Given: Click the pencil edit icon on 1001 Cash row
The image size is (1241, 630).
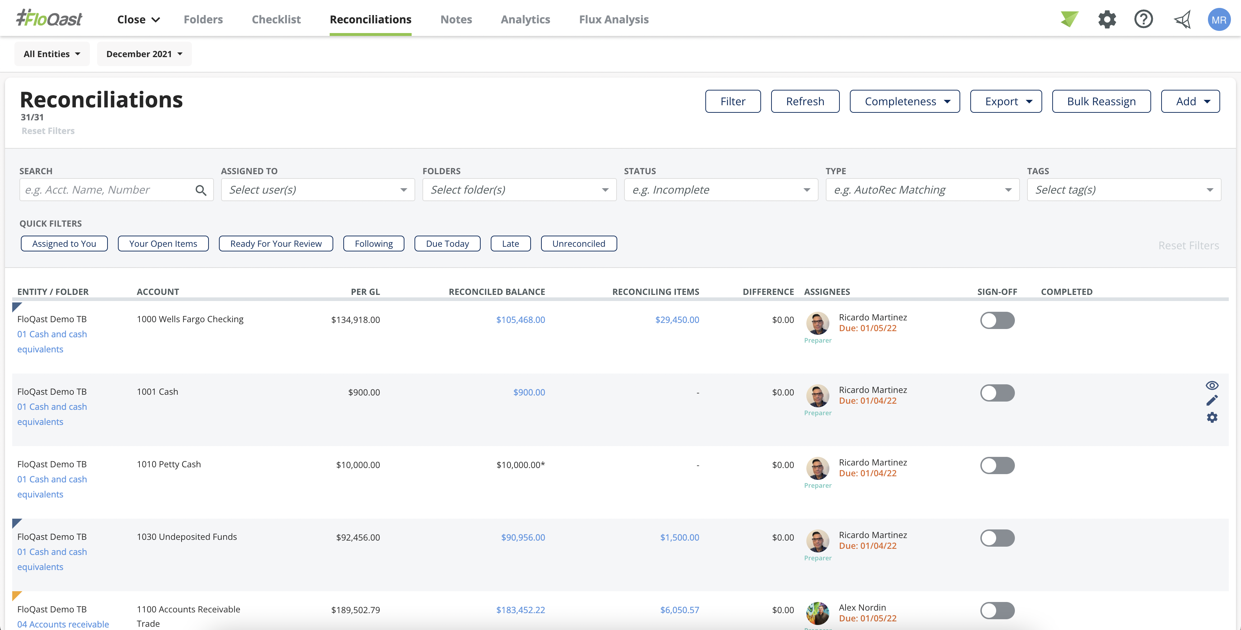Looking at the screenshot, I should [1212, 400].
